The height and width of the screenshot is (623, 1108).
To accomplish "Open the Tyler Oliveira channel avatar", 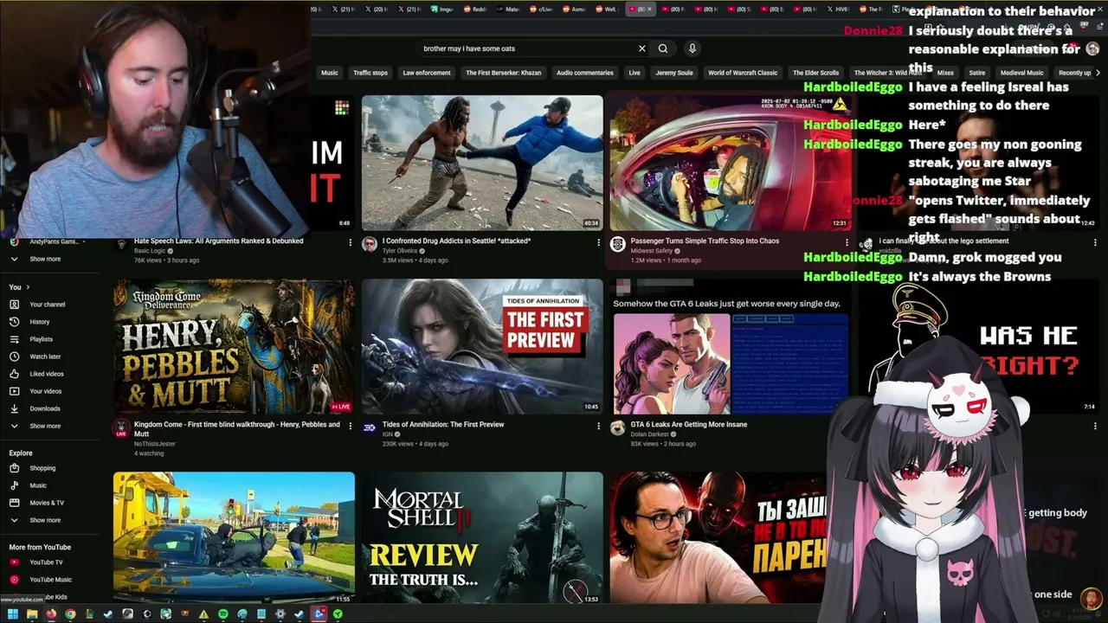I will coord(369,244).
